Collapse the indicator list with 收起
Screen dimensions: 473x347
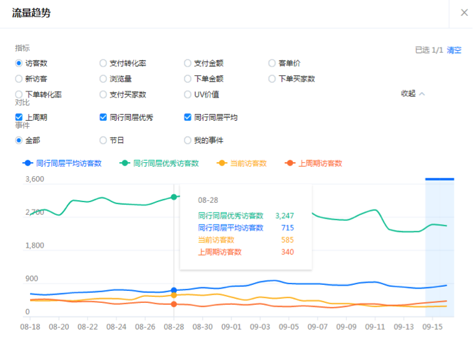[412, 93]
